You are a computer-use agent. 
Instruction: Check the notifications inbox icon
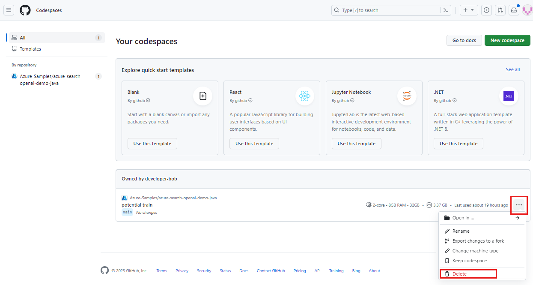(514, 10)
